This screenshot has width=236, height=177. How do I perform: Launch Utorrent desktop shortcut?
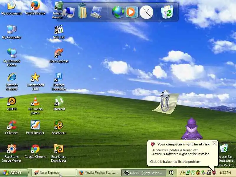[x=59, y=104]
